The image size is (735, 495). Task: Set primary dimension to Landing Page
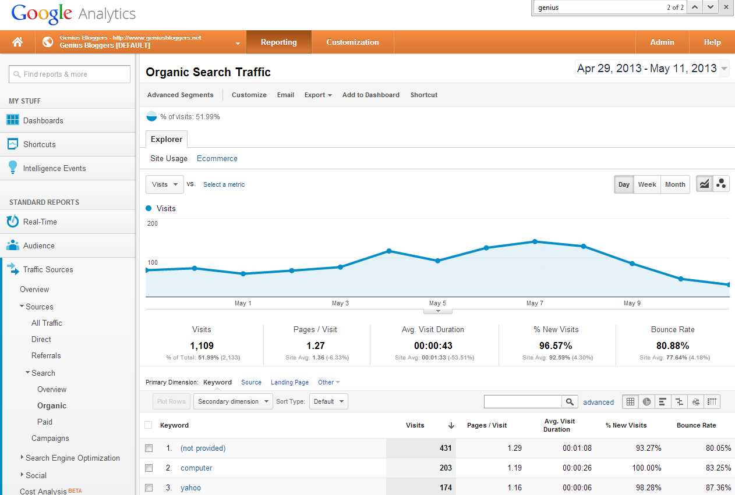[289, 382]
